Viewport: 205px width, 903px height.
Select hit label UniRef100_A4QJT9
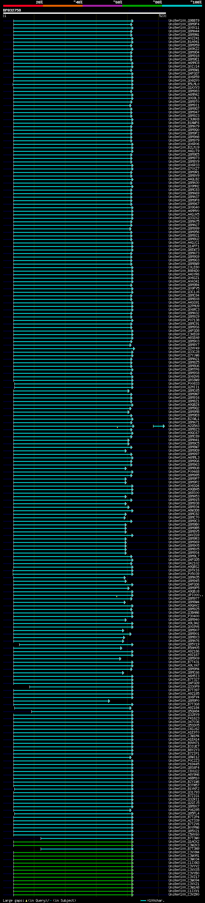coord(184,151)
